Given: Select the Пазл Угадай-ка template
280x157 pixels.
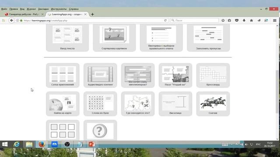Looking at the screenshot, I should (x=175, y=75).
